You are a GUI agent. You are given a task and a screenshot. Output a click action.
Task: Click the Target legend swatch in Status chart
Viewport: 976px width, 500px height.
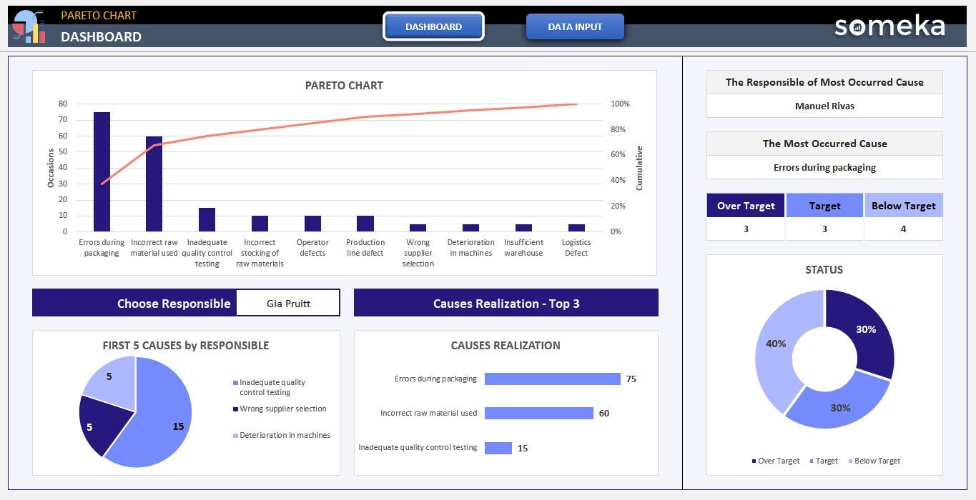(812, 461)
